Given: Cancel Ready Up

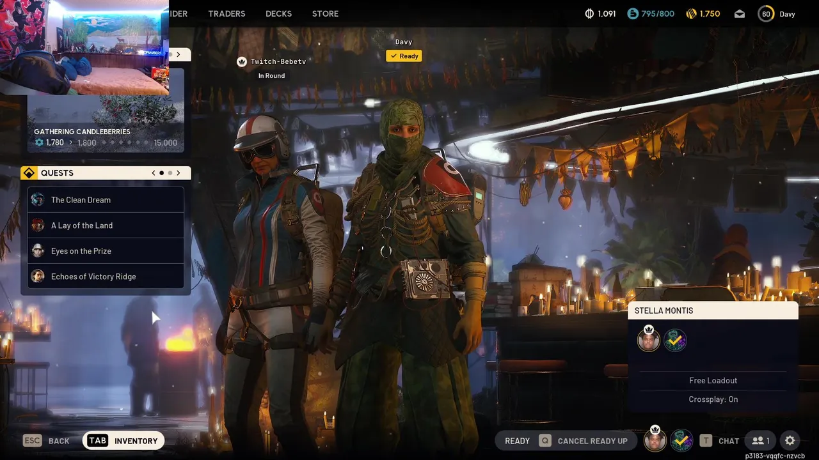Looking at the screenshot, I should pos(592,441).
